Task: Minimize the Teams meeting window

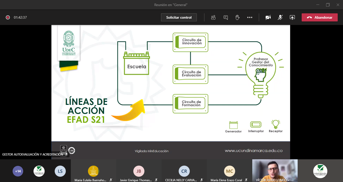Action: pyautogui.click(x=318, y=5)
